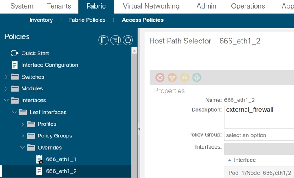Click the 666_eth1_1 policy icon

[39, 160]
